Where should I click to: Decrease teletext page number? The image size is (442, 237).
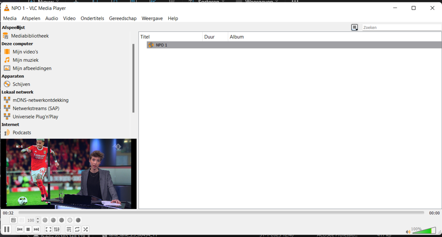[38, 222]
